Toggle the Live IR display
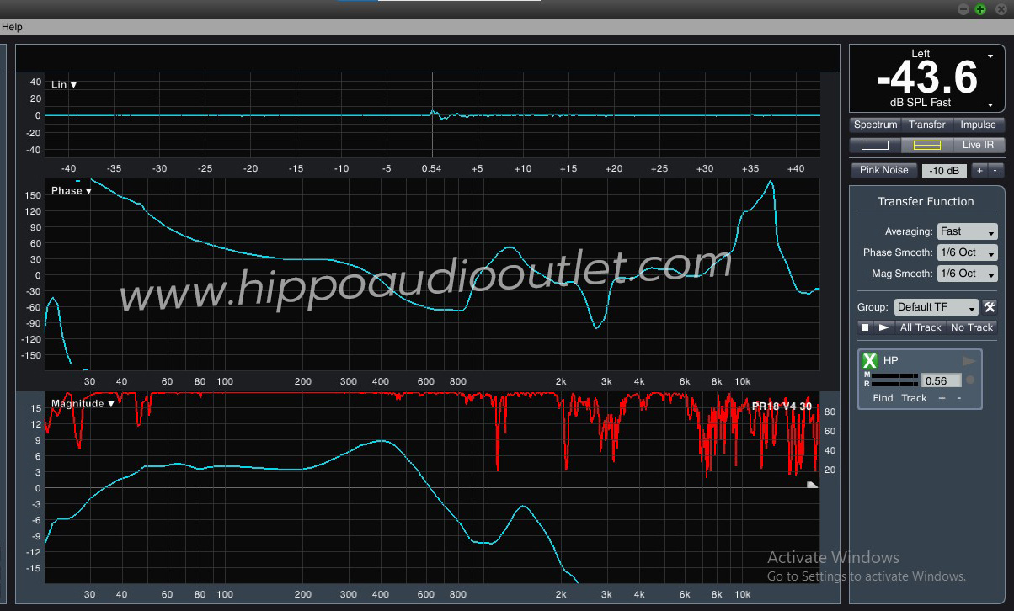This screenshot has width=1014, height=611. (978, 145)
